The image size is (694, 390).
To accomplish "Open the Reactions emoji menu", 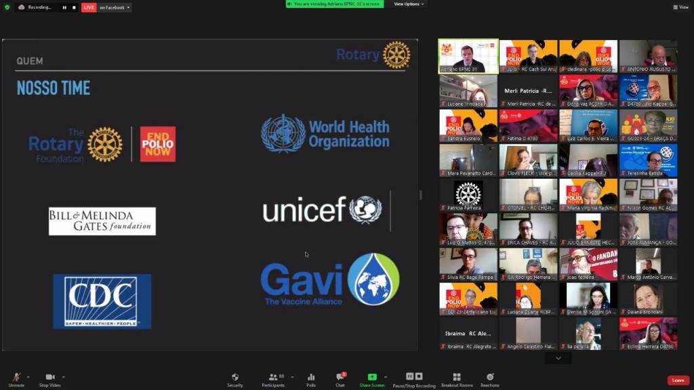I will point(489,378).
